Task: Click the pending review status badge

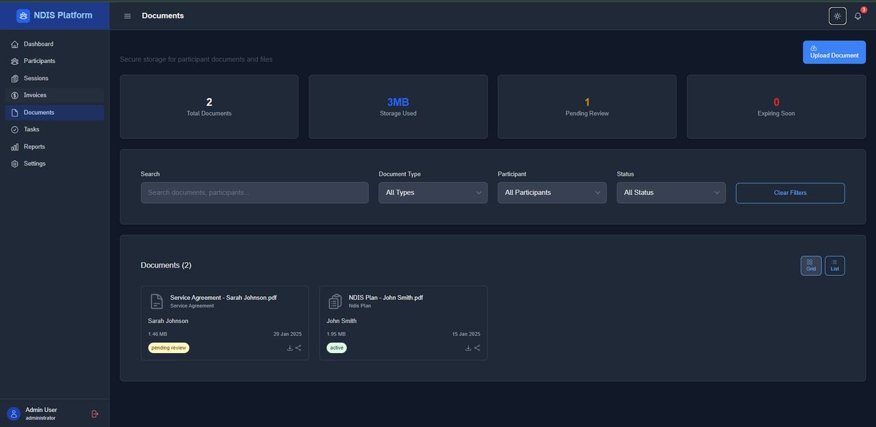Action: click(169, 348)
